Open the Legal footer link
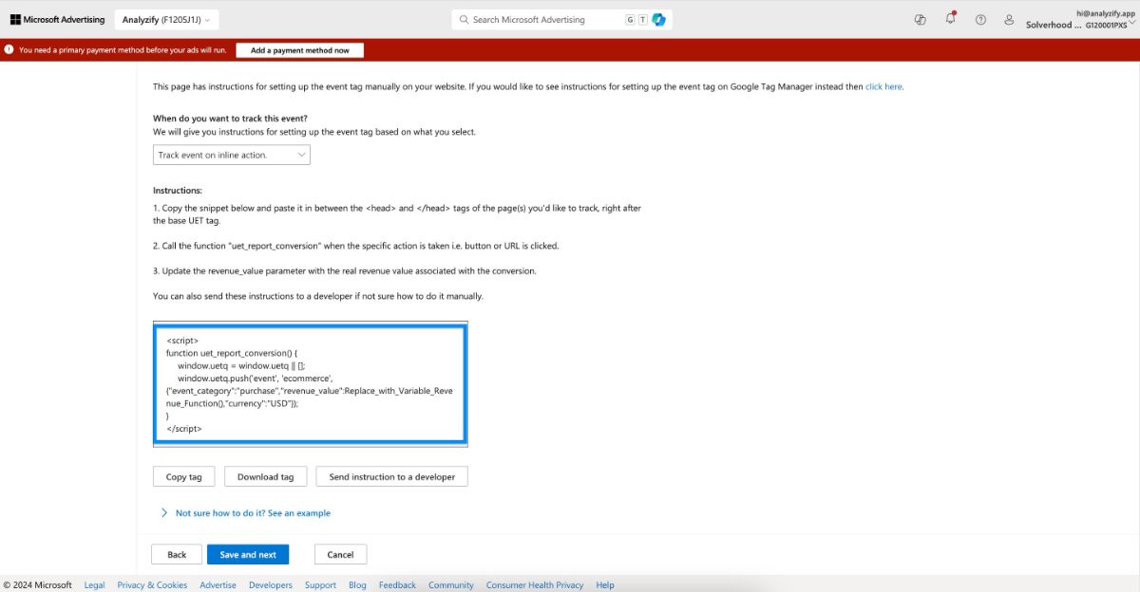 (95, 585)
